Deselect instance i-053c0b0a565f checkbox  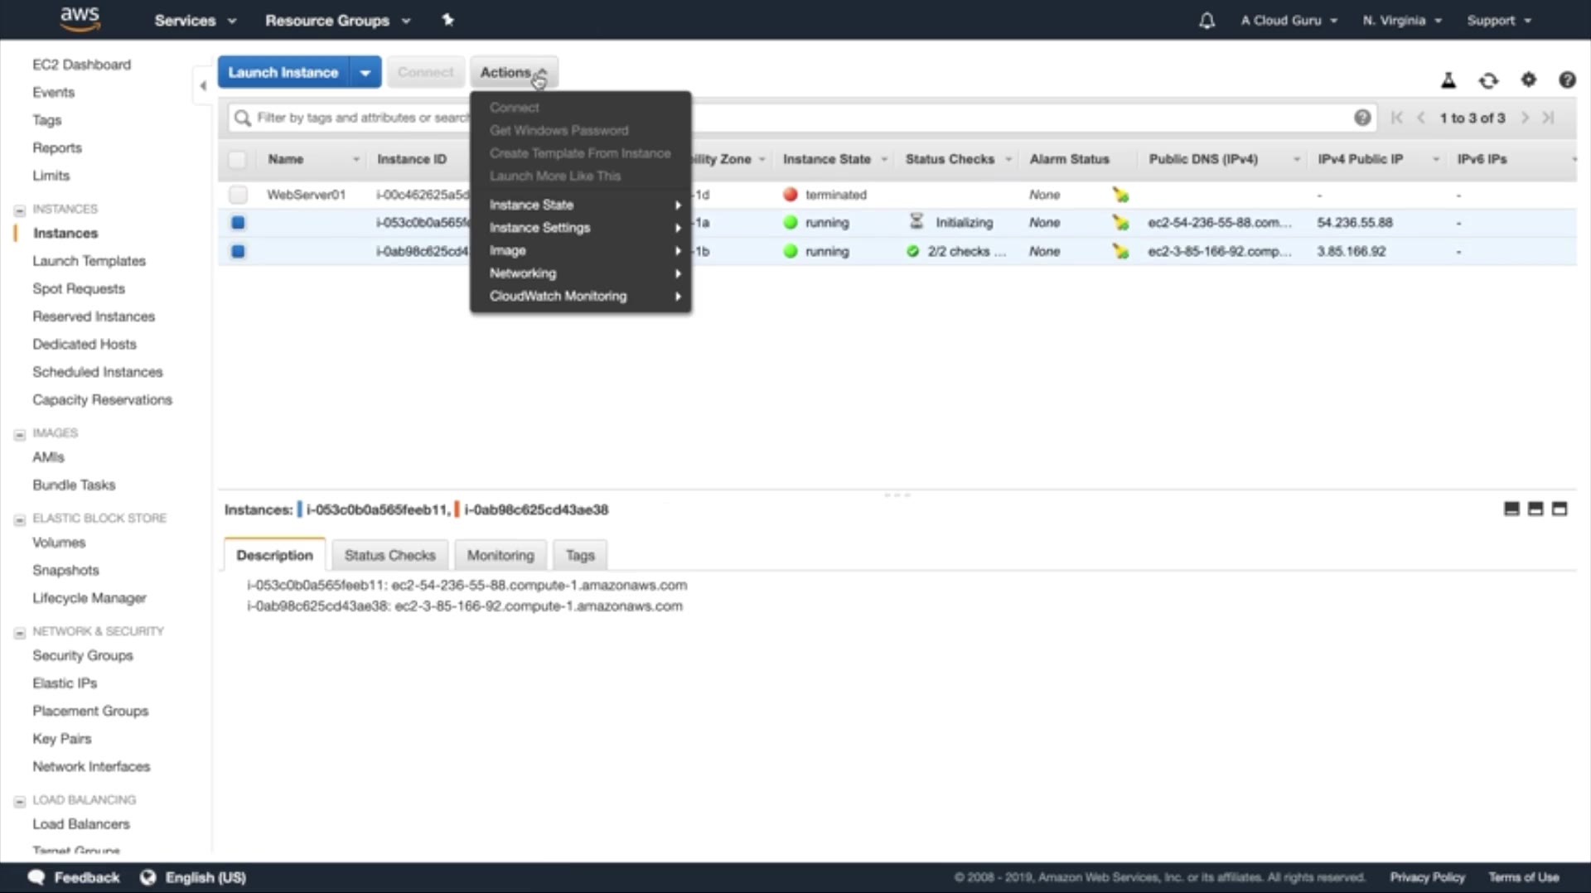click(238, 223)
